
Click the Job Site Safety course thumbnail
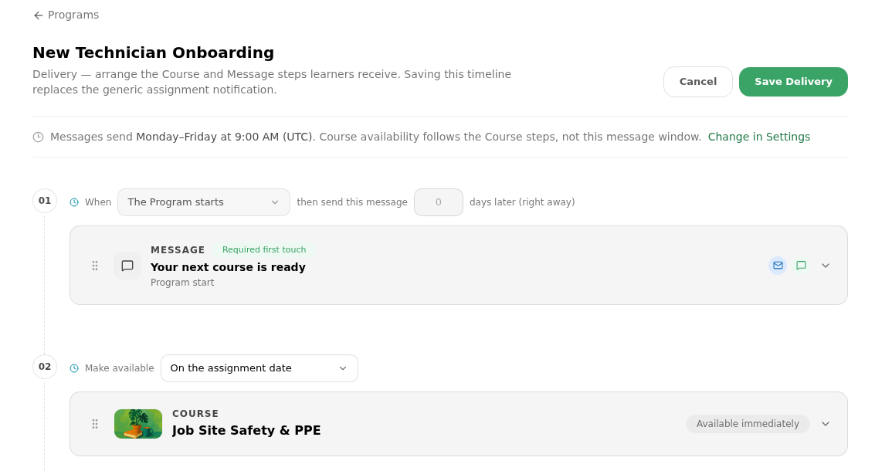(138, 424)
